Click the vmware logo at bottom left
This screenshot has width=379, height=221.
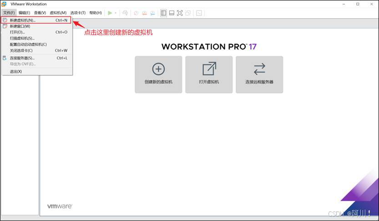60,206
